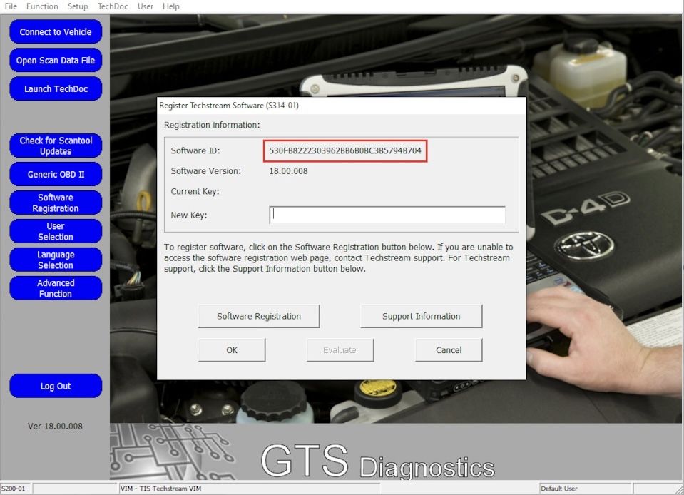
Task: Open User Selection
Action: point(56,231)
